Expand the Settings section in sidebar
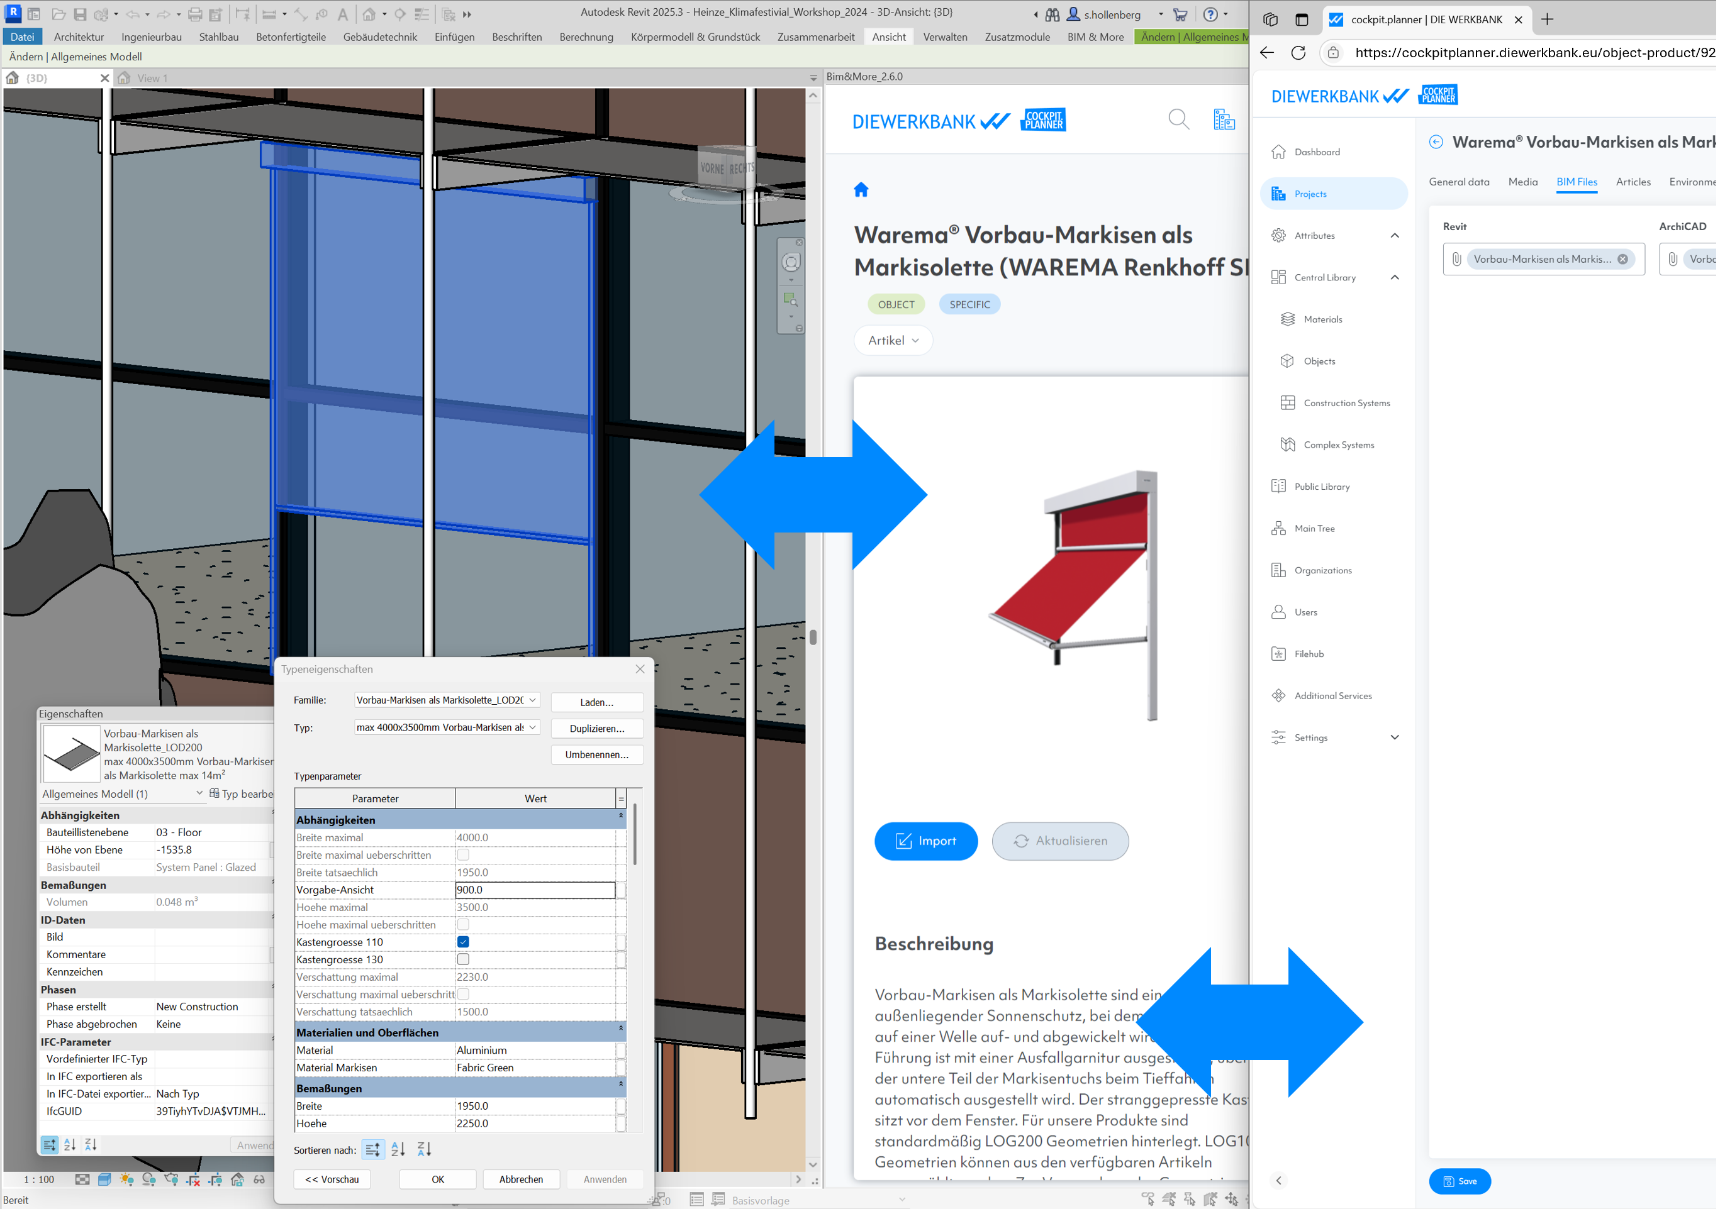 click(x=1395, y=737)
